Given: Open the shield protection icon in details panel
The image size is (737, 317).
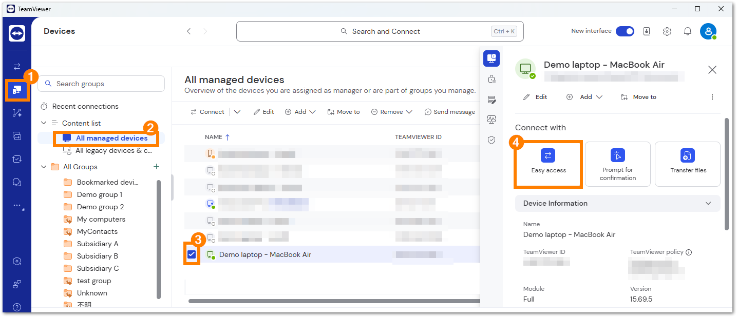Looking at the screenshot, I should [492, 140].
